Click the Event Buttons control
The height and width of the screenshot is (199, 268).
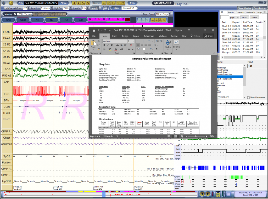(x=260, y=8)
